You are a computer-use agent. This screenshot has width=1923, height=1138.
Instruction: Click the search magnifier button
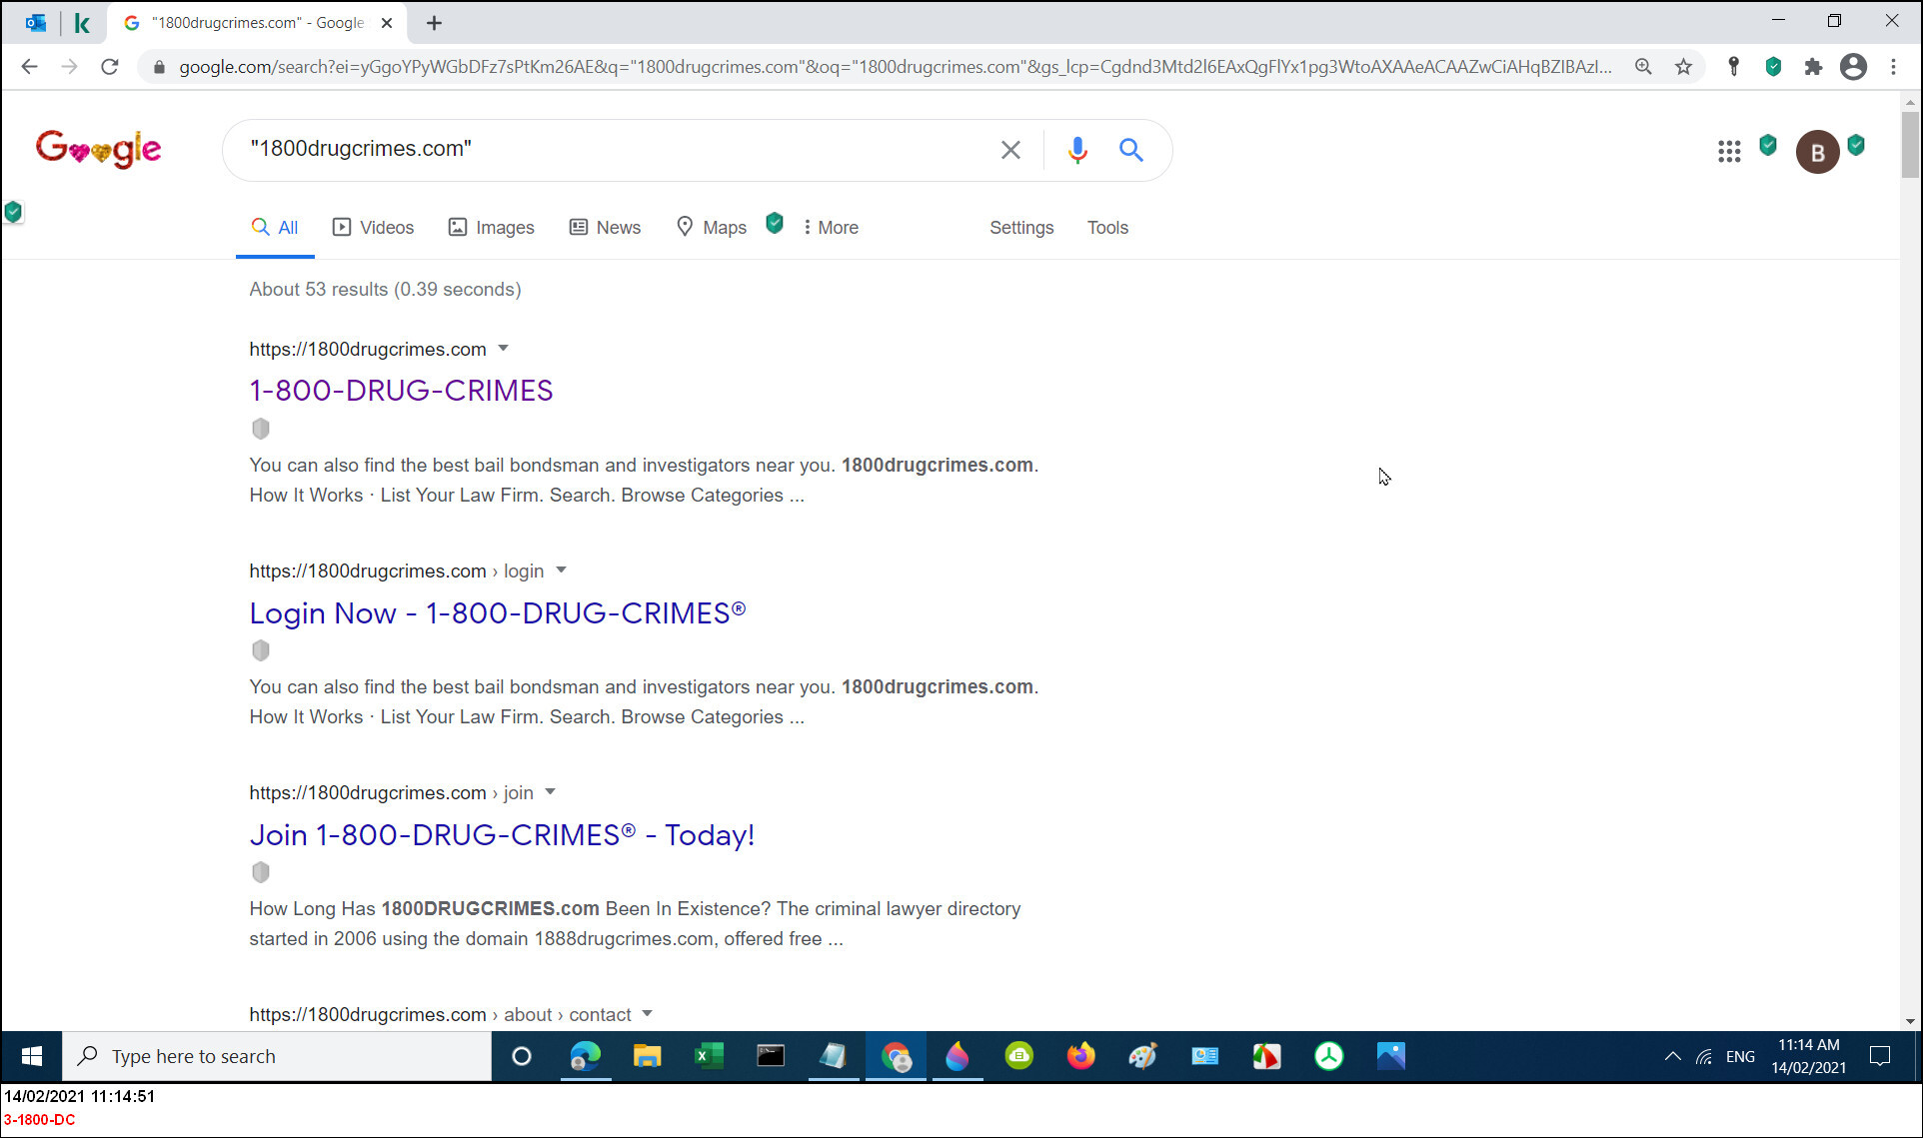point(1130,150)
